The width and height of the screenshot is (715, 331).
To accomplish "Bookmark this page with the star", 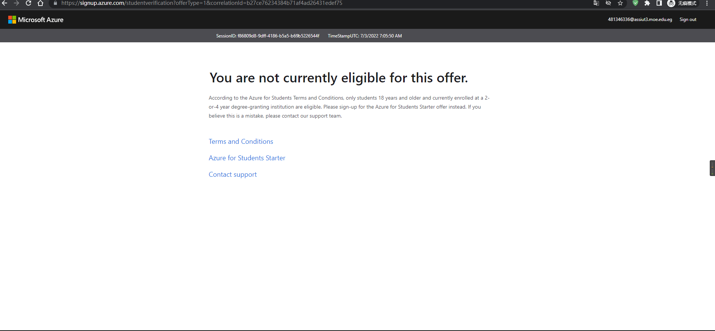I will [x=620, y=3].
